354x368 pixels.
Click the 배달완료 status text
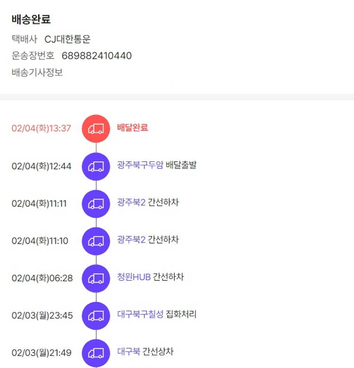(x=132, y=128)
